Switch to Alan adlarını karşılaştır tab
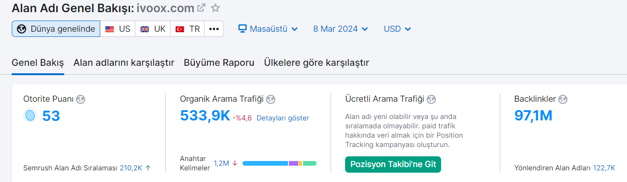Viewport: 627px width, 182px height. [x=124, y=63]
